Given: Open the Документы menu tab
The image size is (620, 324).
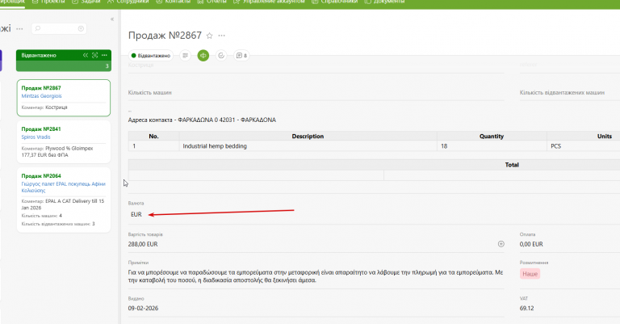Looking at the screenshot, I should (385, 2).
